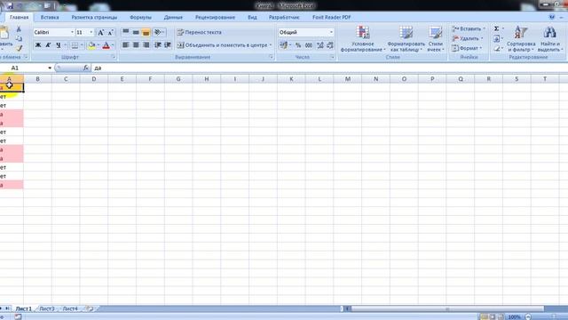Viewport: 568px width, 320px height.
Task: Decrease indent in the alignment group
Action: click(x=158, y=45)
